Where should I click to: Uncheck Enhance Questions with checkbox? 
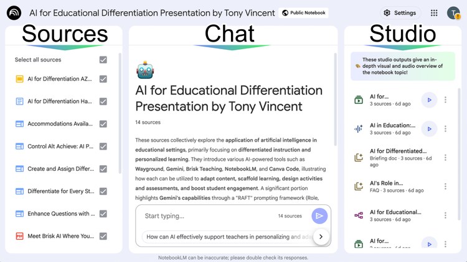(x=103, y=214)
